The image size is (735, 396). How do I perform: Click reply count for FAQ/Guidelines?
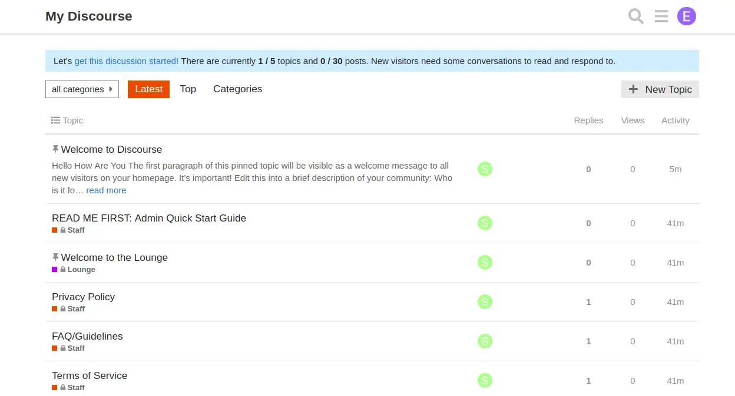point(588,341)
